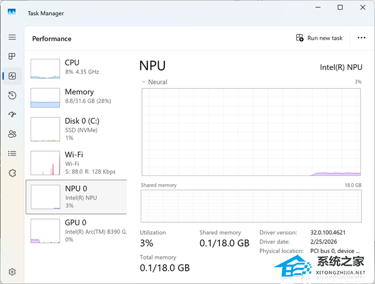Select Memory in the performance list

pos(76,97)
